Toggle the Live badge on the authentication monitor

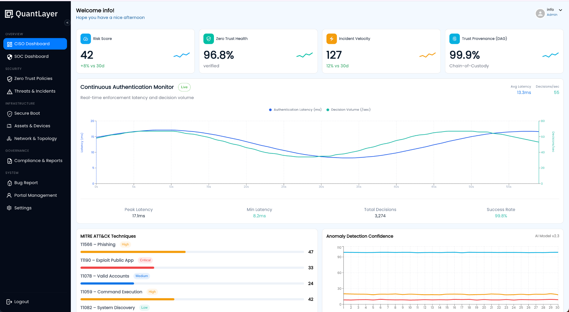pyautogui.click(x=184, y=87)
